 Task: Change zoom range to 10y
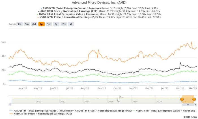click(x=64, y=24)
